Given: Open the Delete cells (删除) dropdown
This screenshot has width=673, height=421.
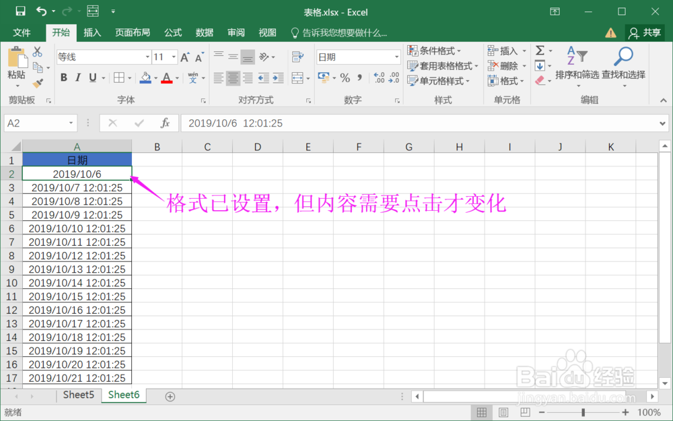Looking at the screenshot, I should tap(507, 66).
